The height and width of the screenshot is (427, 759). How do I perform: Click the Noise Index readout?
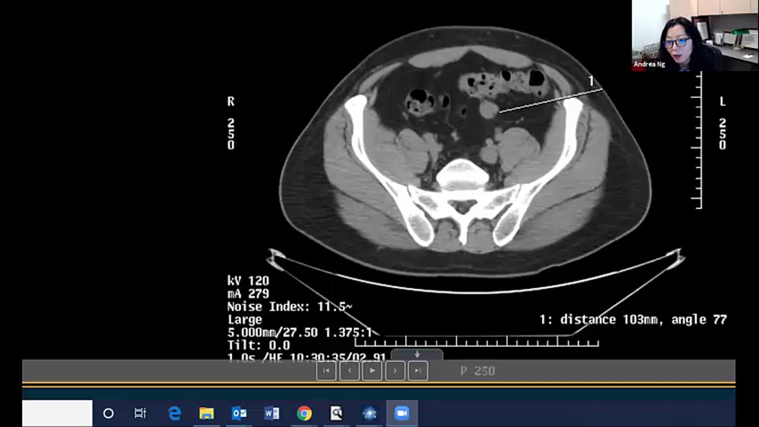click(x=291, y=306)
